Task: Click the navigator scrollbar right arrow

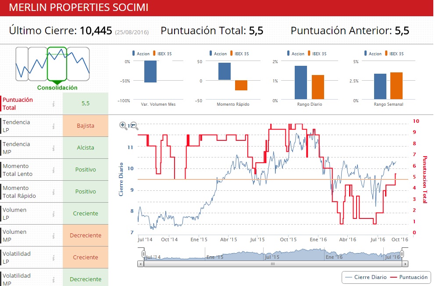Action: point(405,264)
